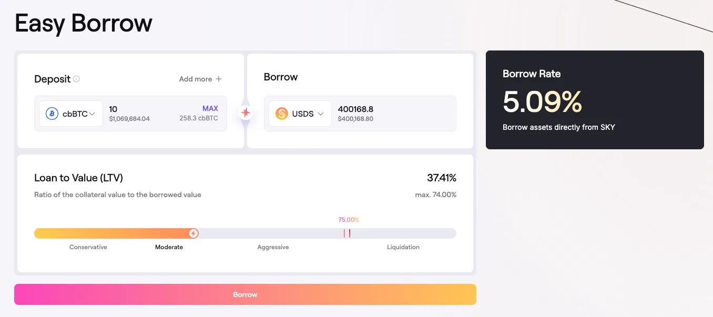713x317 pixels.
Task: Click the lightning handle on the LTV slider
Action: [x=193, y=233]
